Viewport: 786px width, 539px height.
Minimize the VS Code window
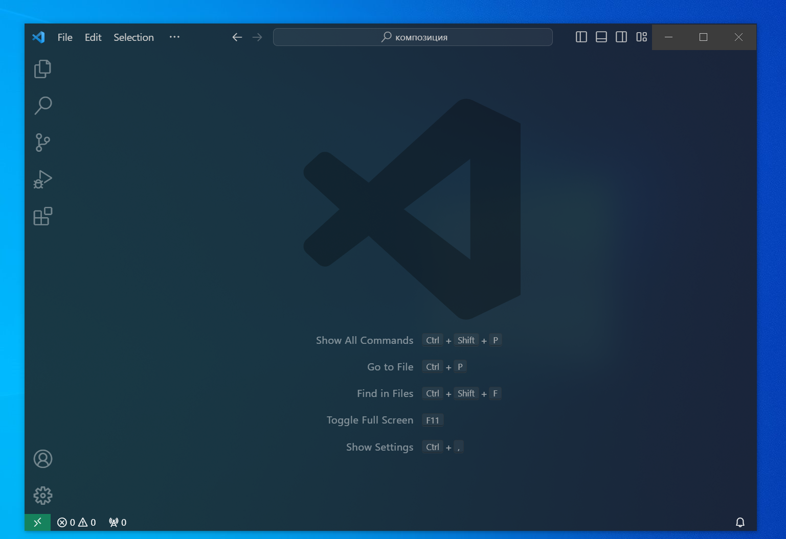669,37
